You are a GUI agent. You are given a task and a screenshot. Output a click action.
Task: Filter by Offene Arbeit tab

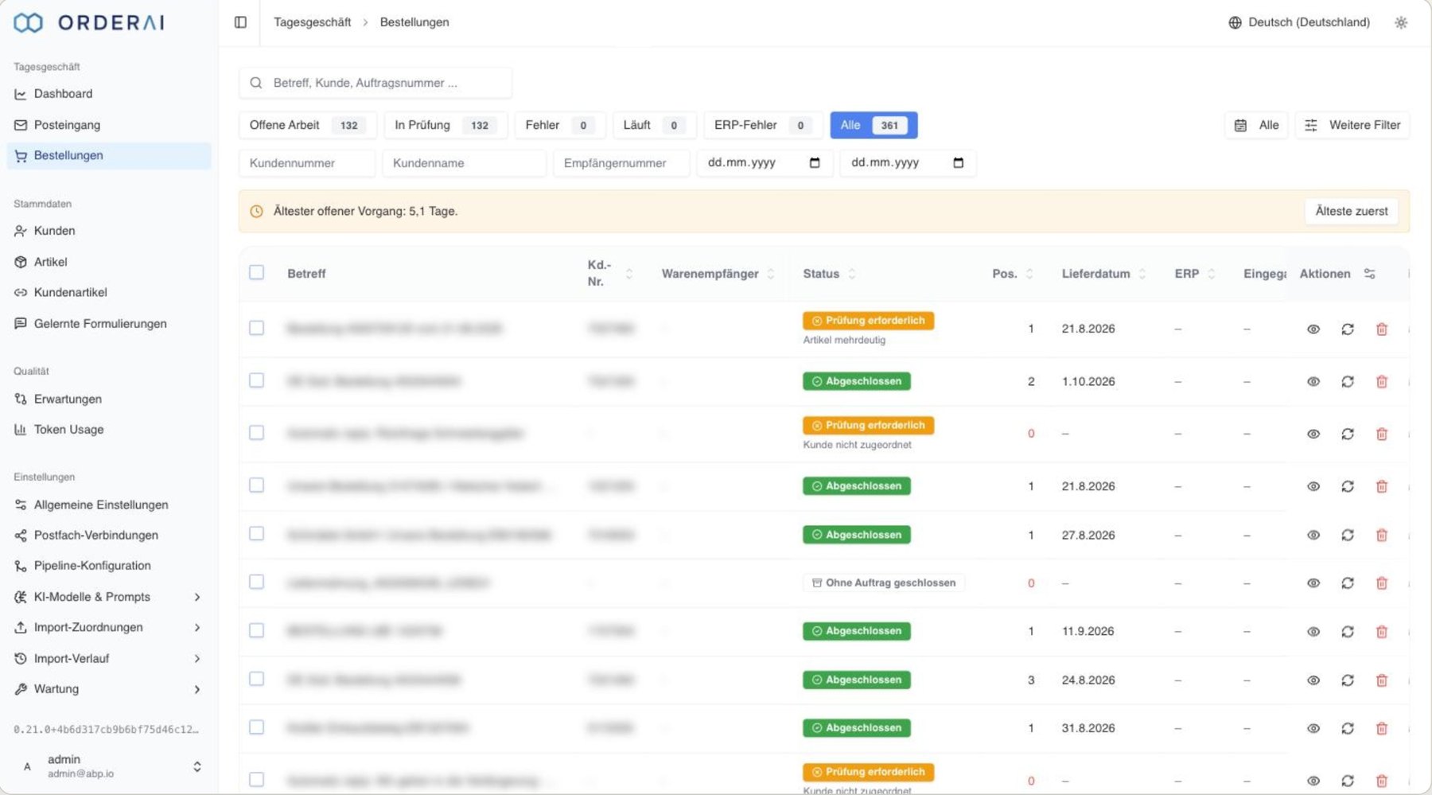[x=308, y=125]
